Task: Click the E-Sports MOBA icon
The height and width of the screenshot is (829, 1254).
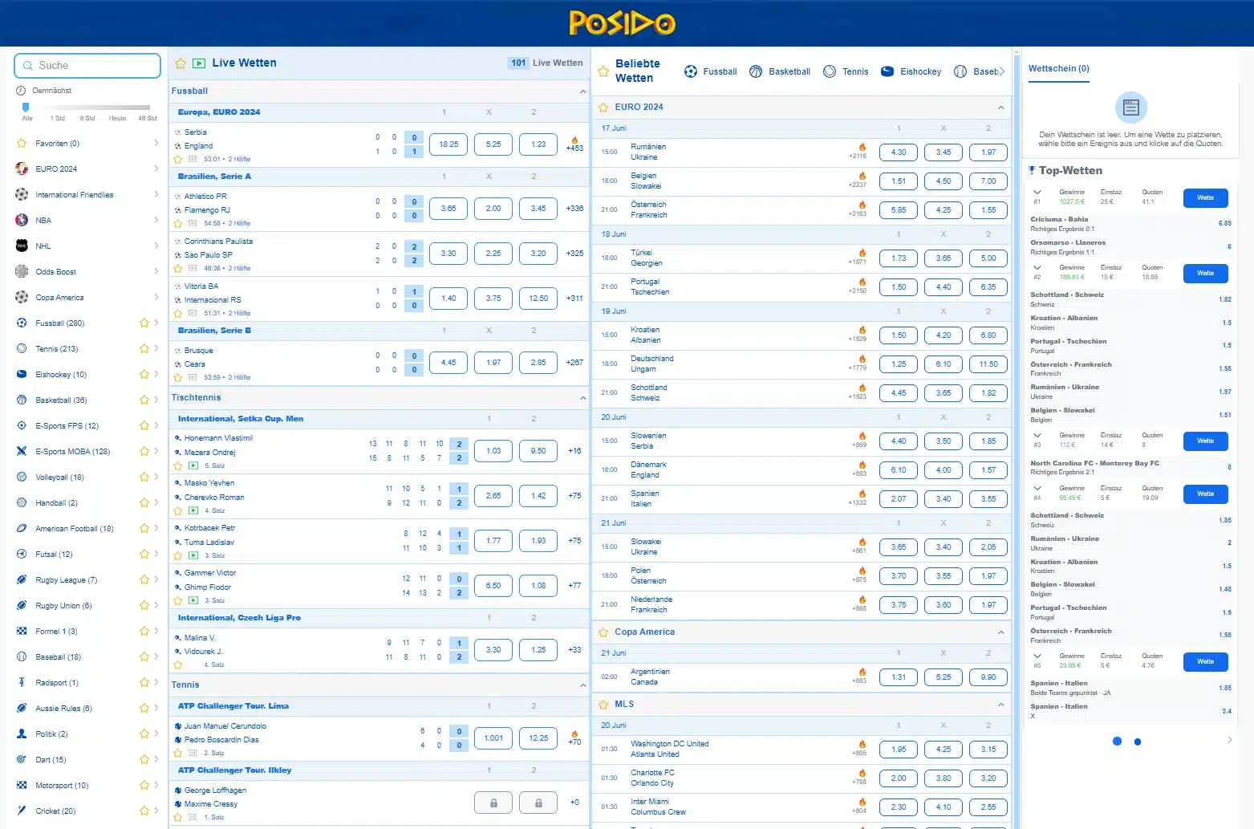Action: 22,452
